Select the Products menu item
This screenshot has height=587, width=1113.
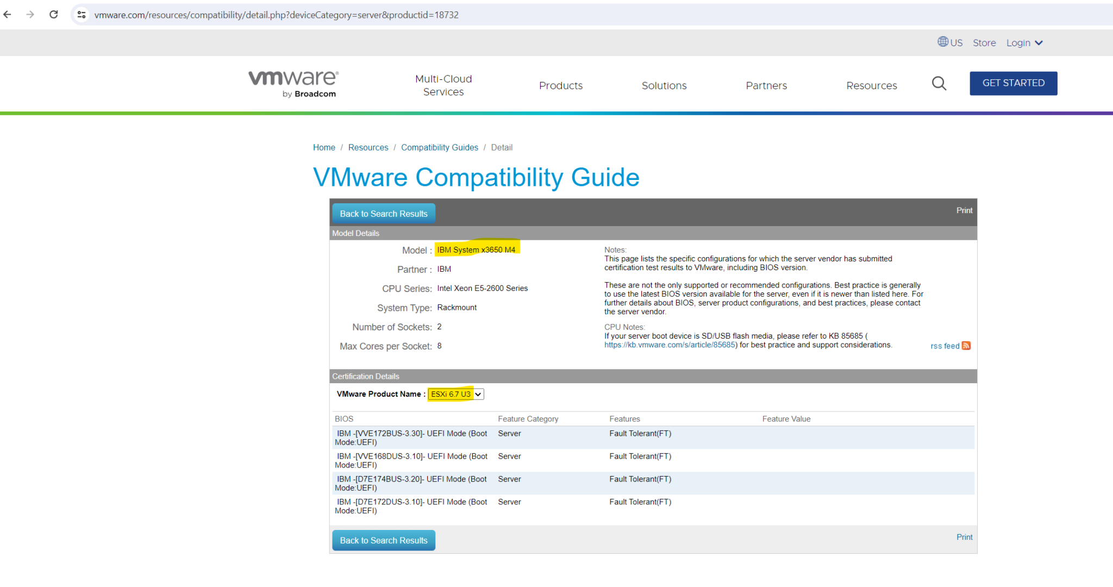pos(561,85)
